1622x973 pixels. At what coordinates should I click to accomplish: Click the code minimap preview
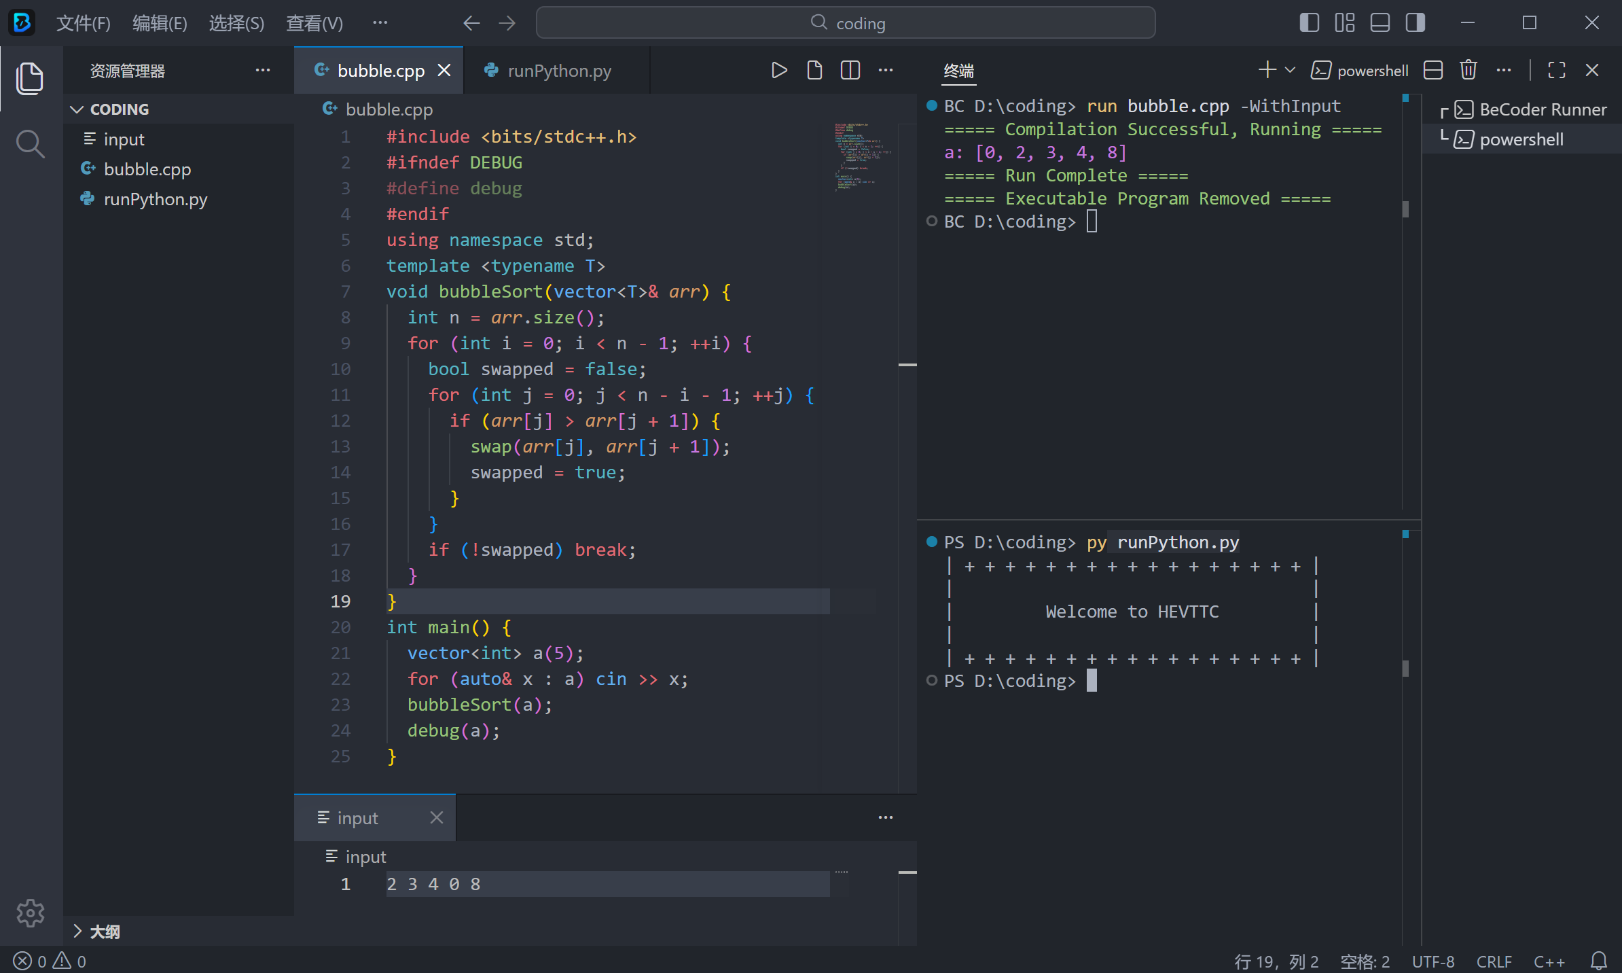864,156
